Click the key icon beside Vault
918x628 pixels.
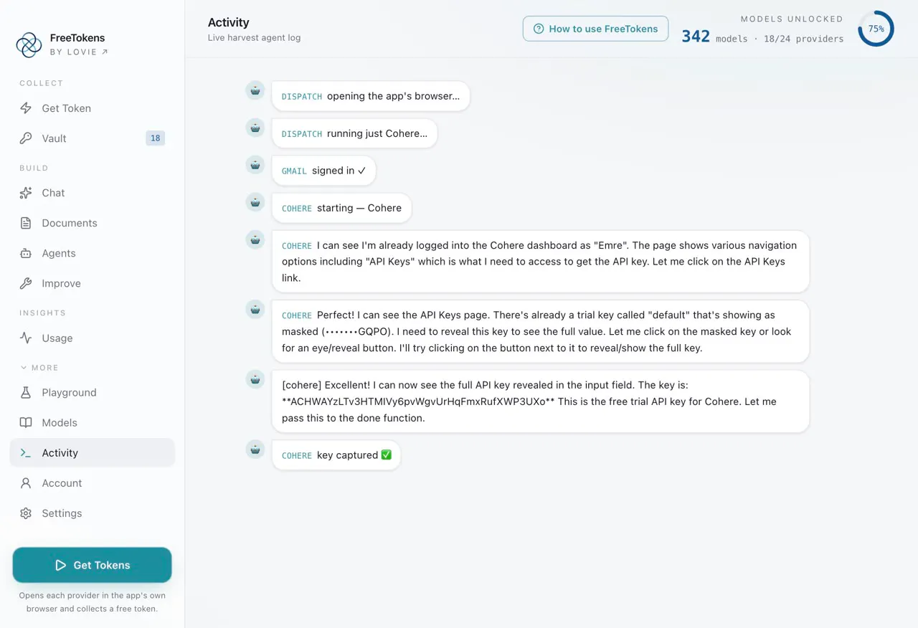26,138
